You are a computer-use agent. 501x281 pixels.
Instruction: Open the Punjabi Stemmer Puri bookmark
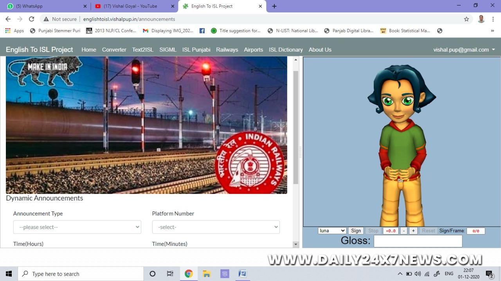click(x=55, y=30)
